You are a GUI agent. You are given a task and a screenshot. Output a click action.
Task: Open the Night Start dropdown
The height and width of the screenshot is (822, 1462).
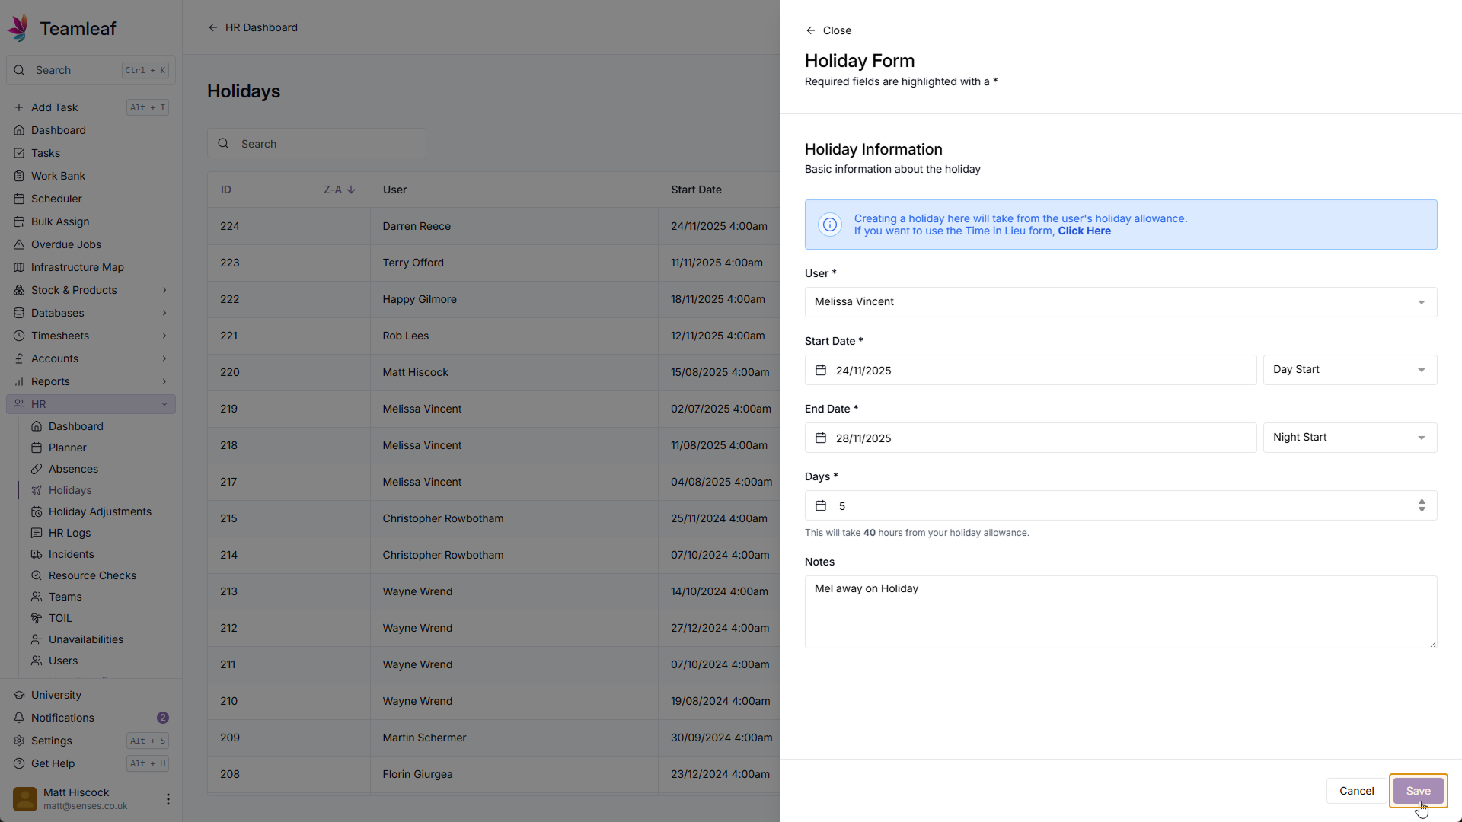point(1349,438)
